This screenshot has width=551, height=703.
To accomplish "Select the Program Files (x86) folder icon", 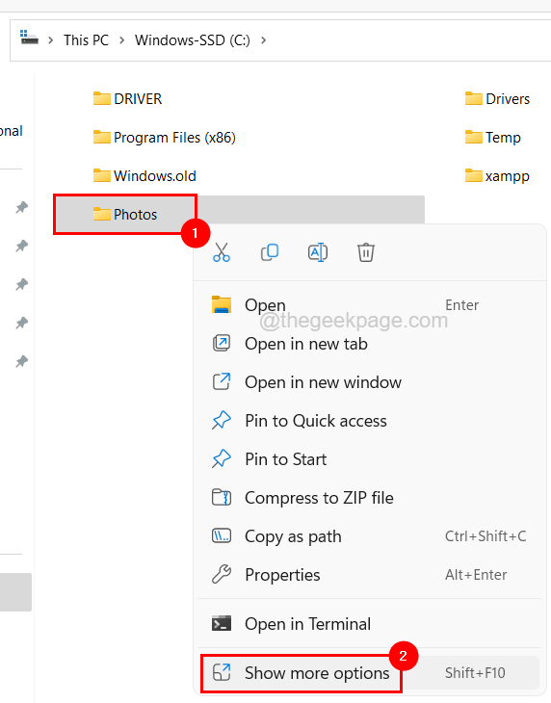I will pyautogui.click(x=102, y=137).
